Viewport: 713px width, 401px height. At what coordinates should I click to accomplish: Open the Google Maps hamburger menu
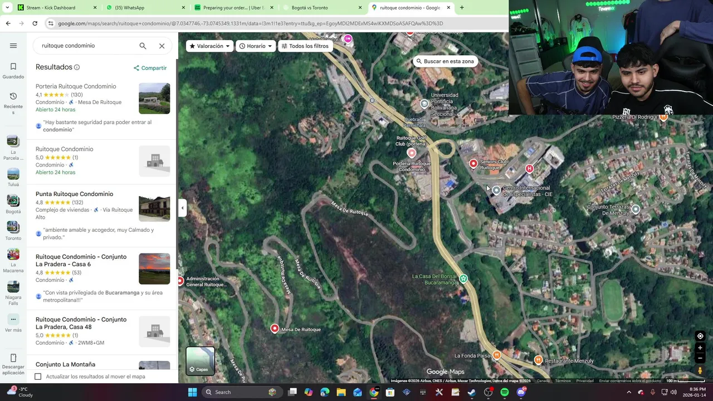pyautogui.click(x=13, y=46)
